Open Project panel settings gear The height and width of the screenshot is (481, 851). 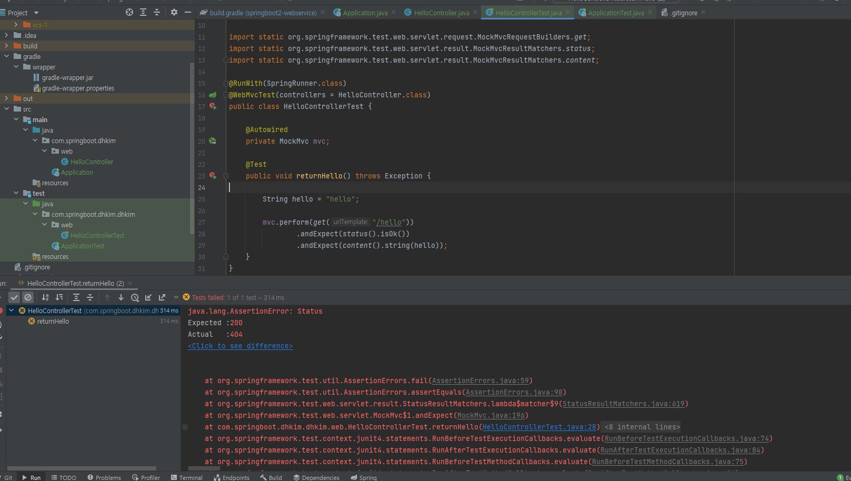174,12
